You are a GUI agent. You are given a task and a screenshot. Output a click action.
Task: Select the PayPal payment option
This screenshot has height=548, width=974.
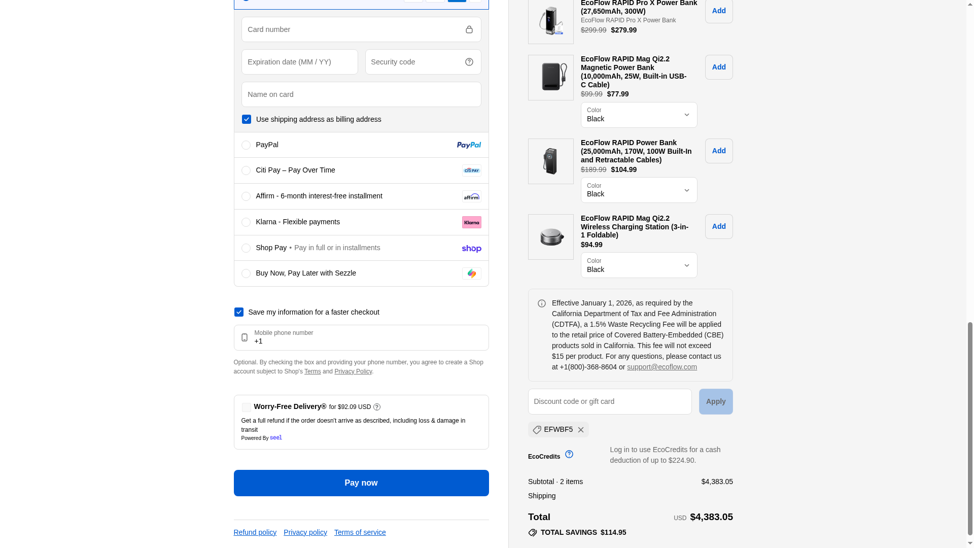246,145
